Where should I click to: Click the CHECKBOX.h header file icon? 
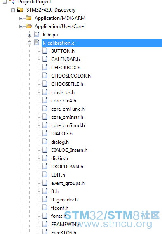tap(45, 67)
